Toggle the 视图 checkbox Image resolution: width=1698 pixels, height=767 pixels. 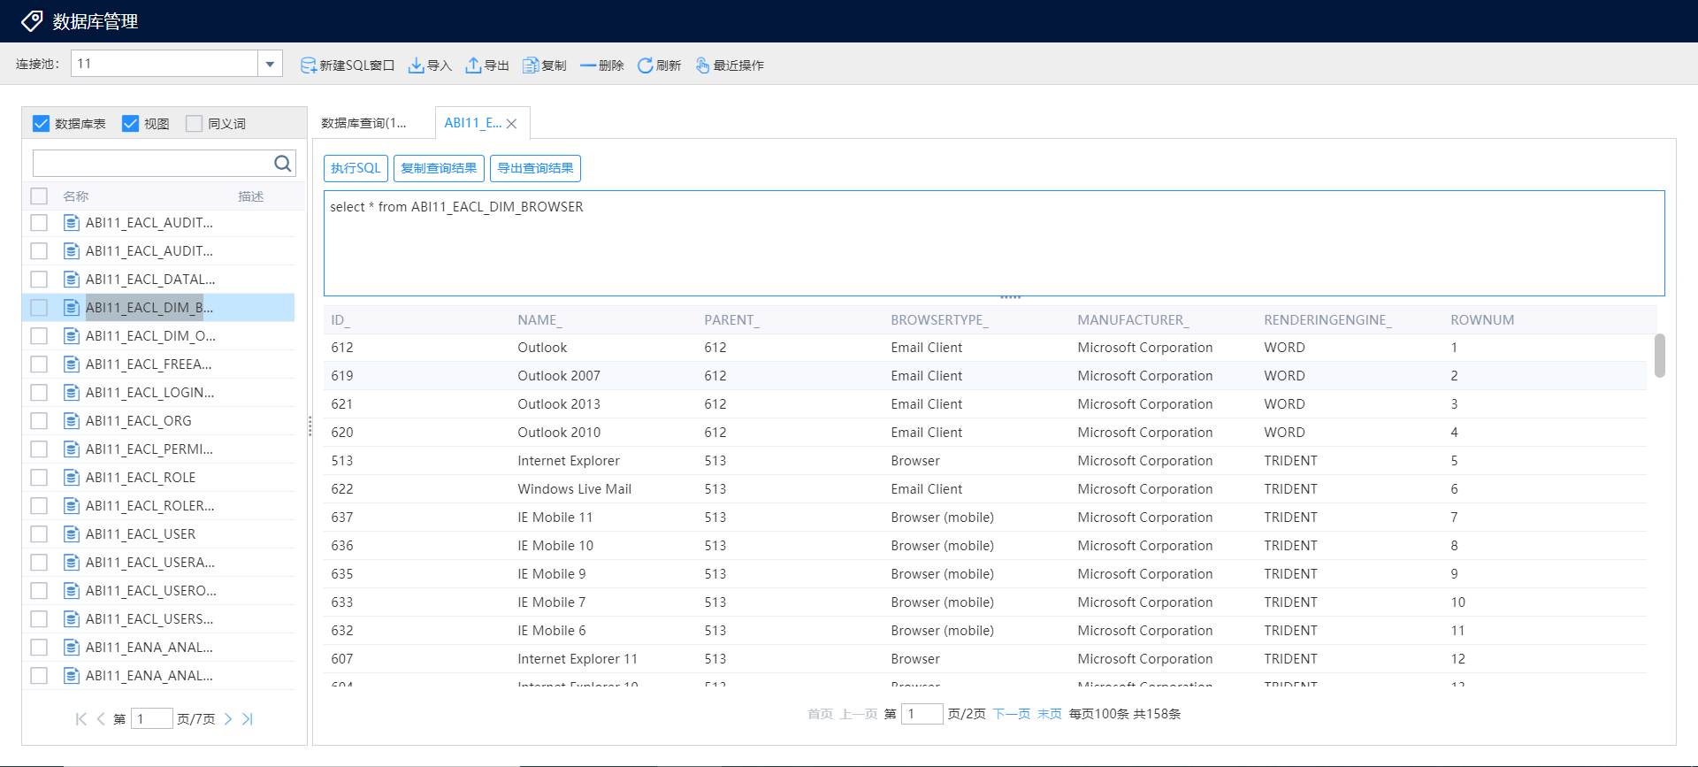(x=130, y=124)
